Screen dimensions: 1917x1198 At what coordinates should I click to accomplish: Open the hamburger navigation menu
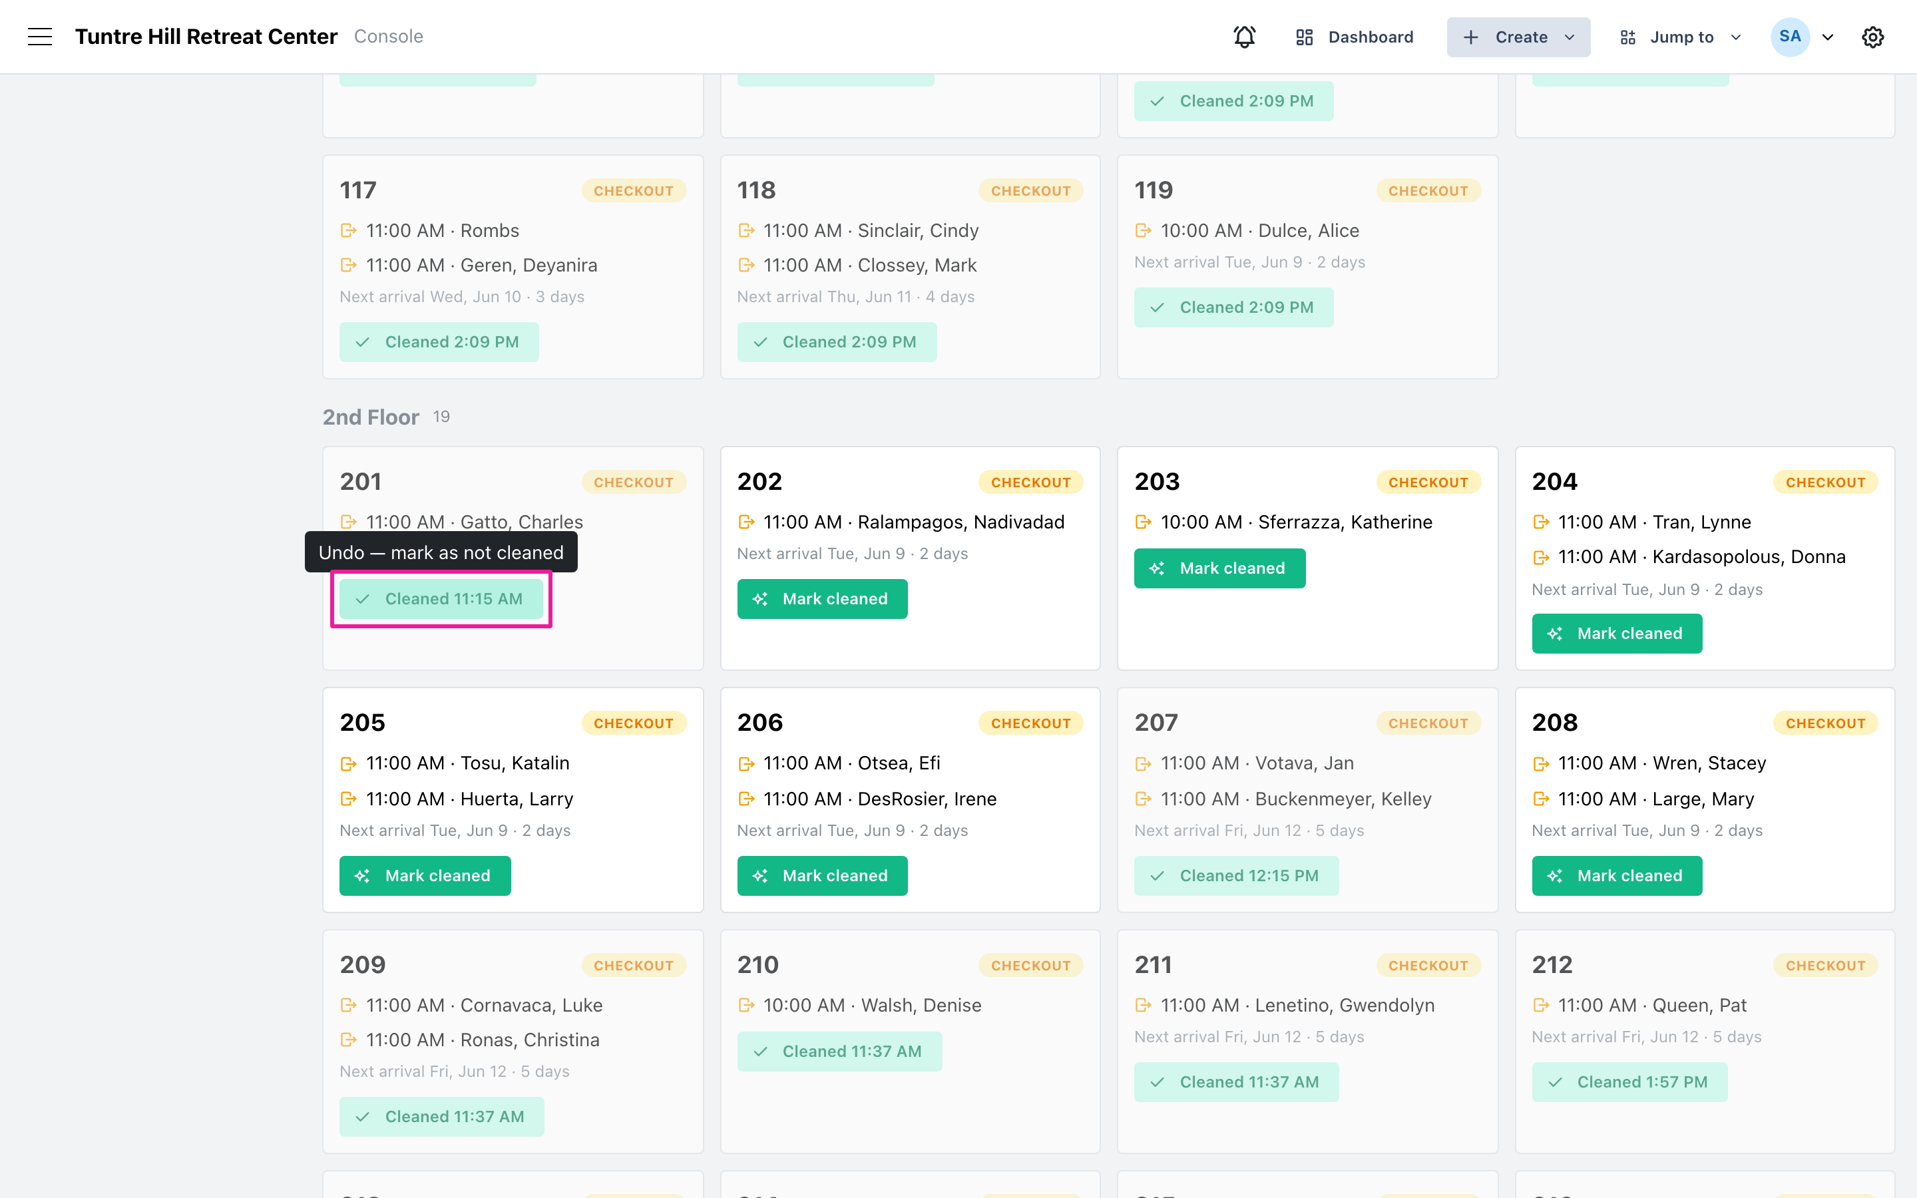click(x=40, y=37)
